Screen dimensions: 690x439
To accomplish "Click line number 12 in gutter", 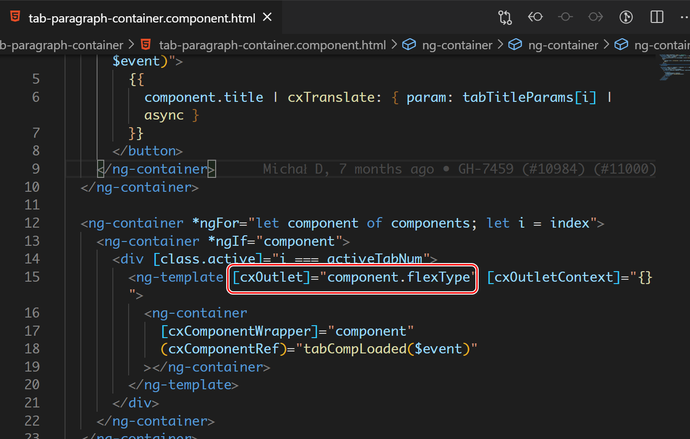I will point(32,223).
